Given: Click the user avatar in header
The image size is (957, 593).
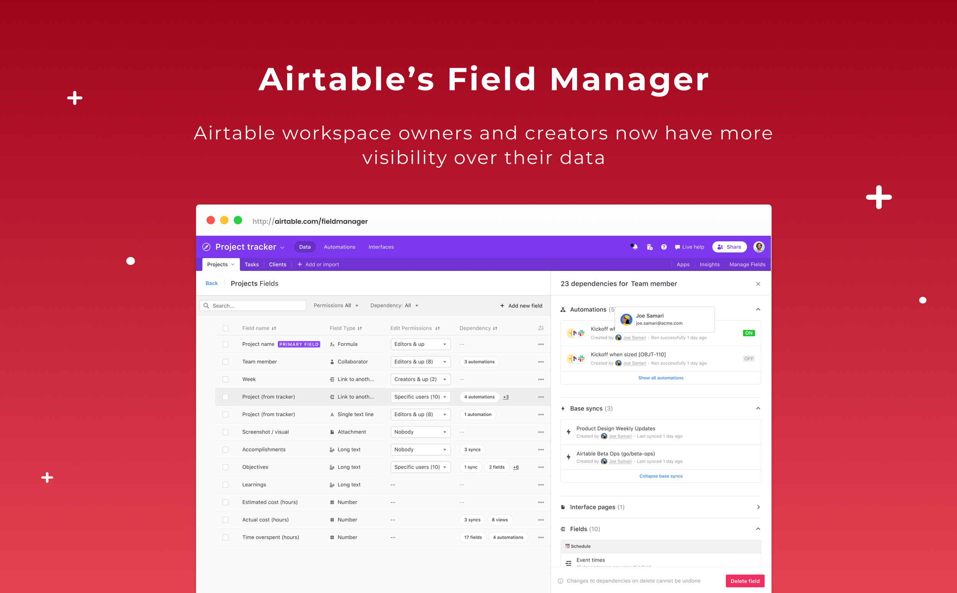Looking at the screenshot, I should tap(758, 247).
